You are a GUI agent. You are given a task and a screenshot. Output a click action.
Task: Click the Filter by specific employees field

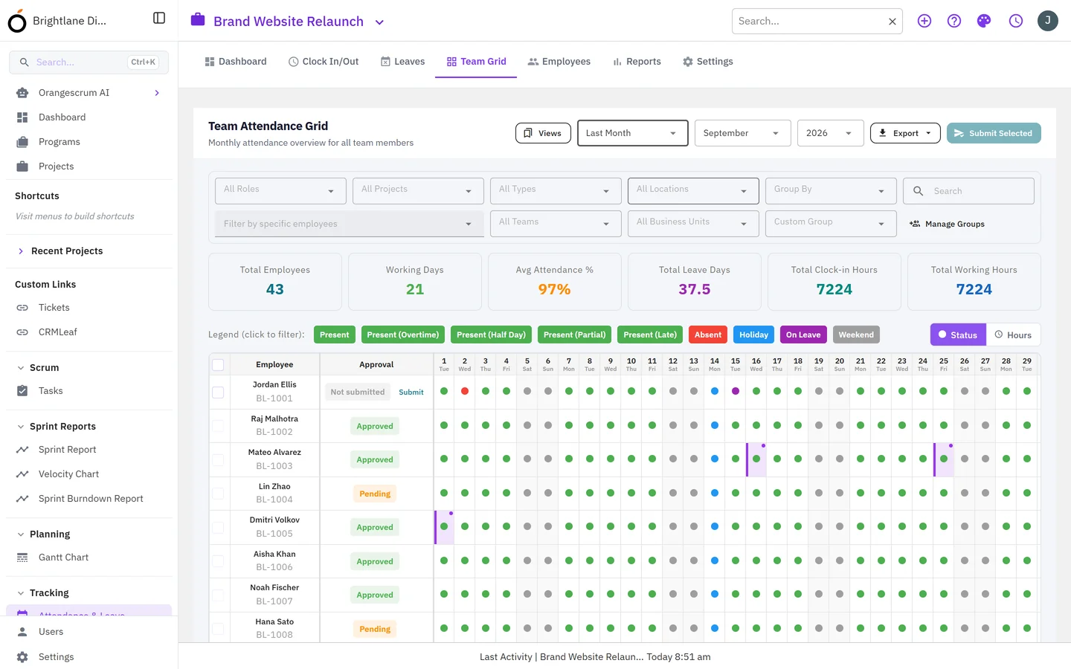pos(350,224)
